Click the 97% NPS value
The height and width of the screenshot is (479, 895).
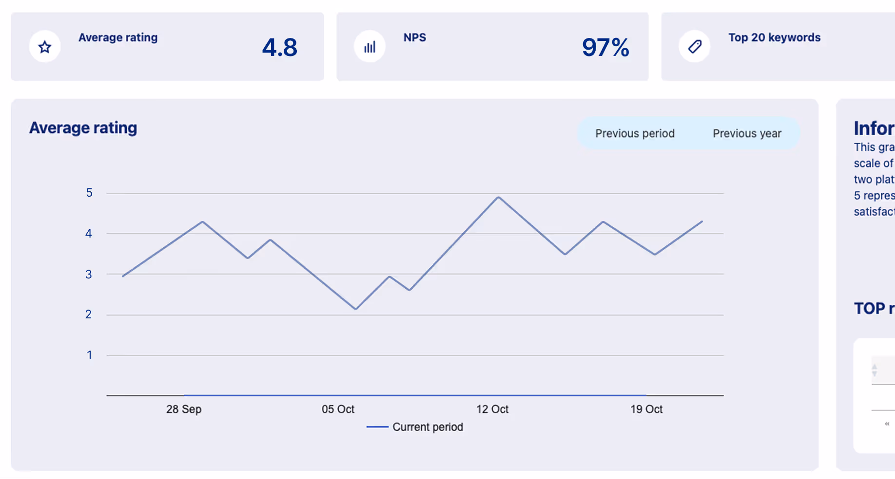click(605, 47)
